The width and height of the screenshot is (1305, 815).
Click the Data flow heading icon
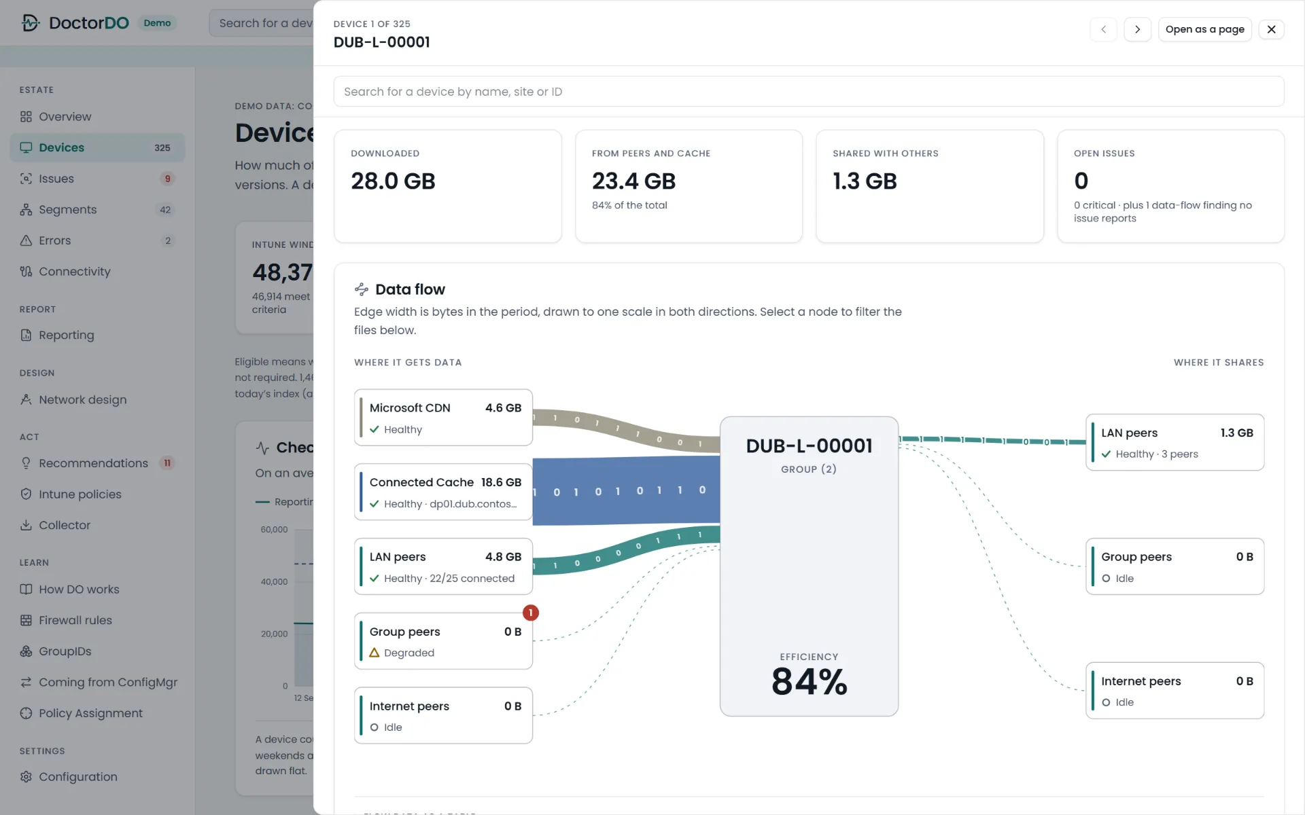coord(362,289)
